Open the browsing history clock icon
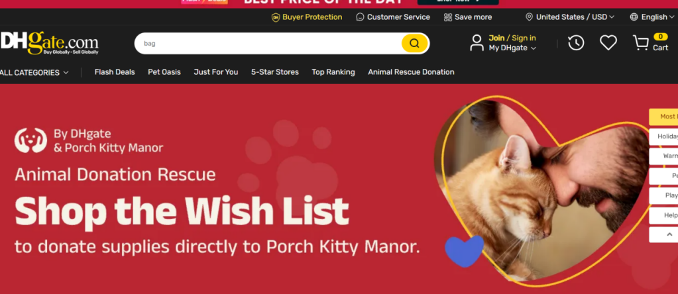The width and height of the screenshot is (678, 294). tap(576, 43)
